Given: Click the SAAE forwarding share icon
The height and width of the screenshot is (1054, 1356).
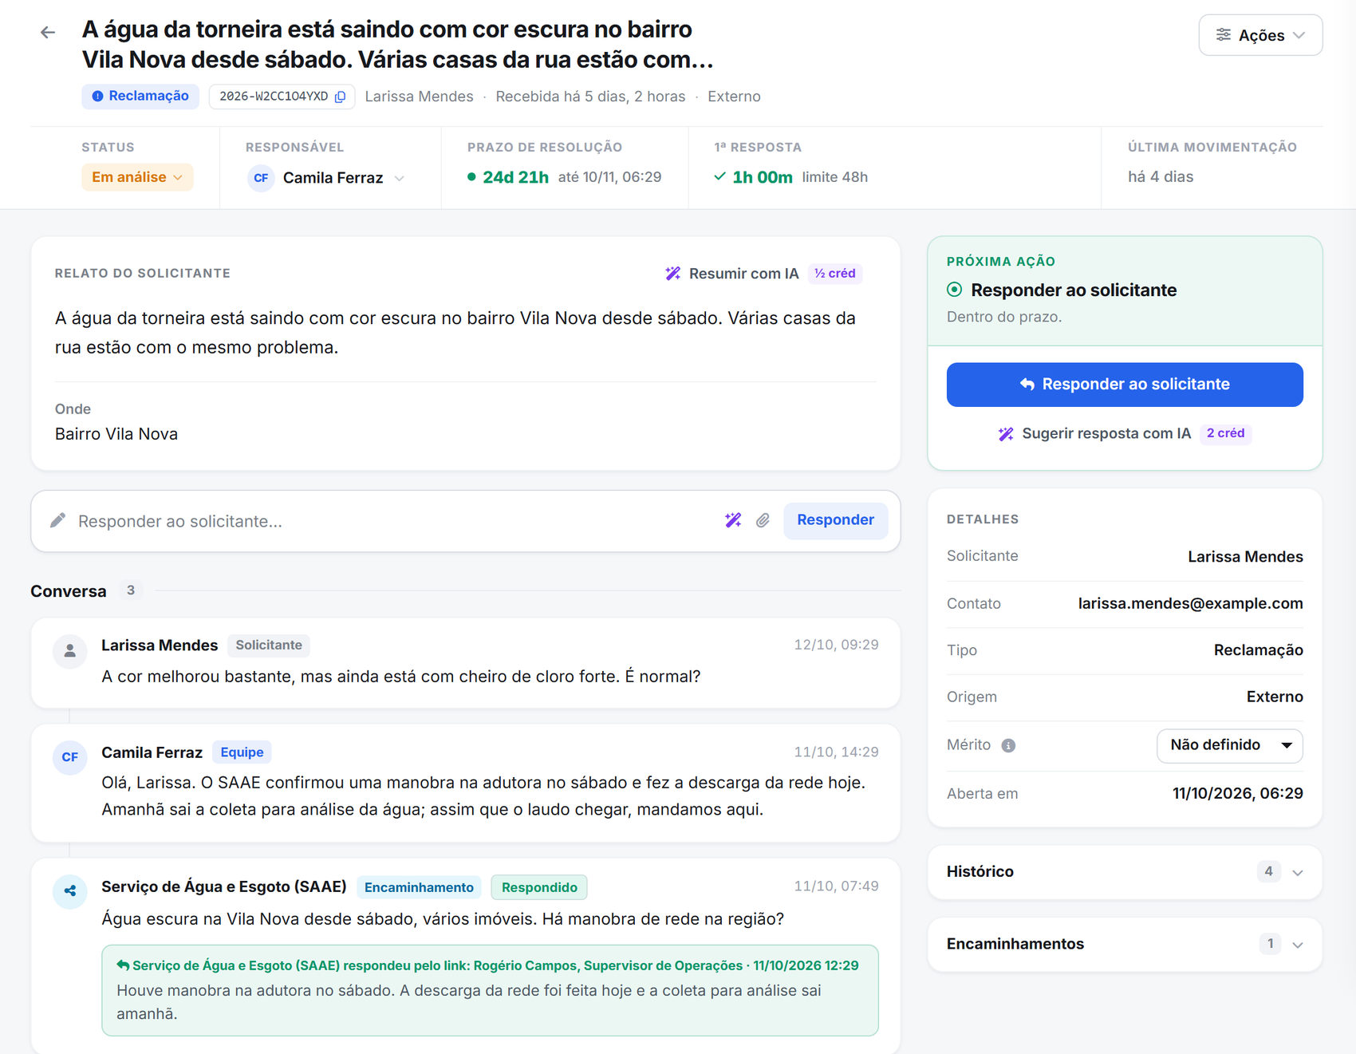Looking at the screenshot, I should coord(70,891).
